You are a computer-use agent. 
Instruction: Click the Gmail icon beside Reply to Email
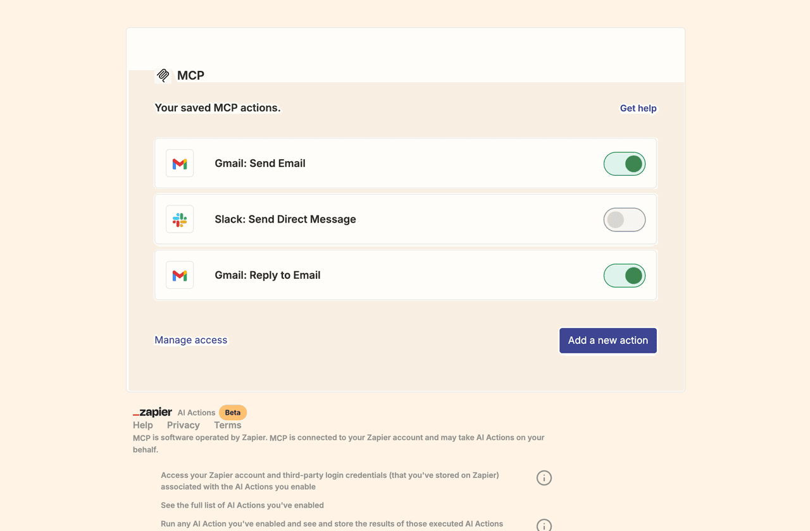click(x=180, y=276)
